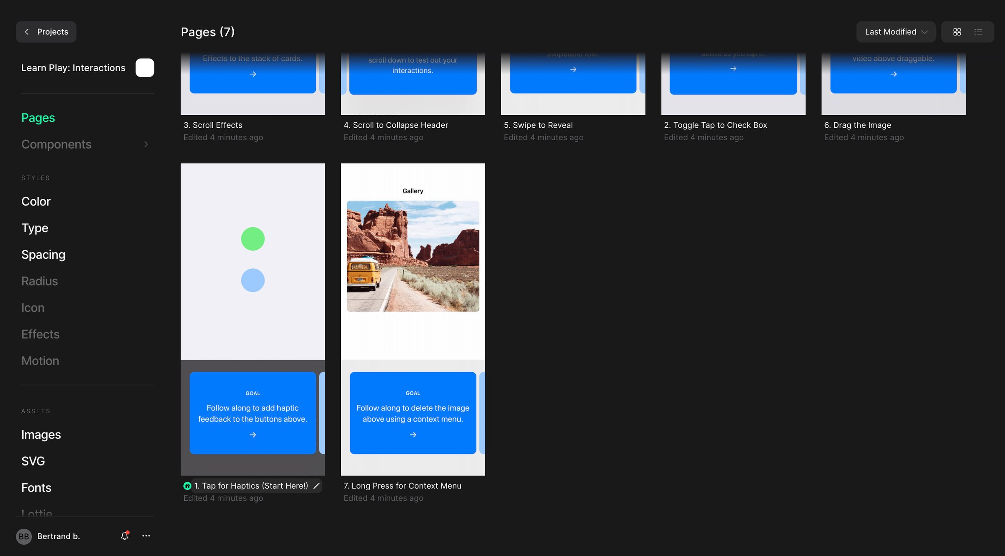Open the 4. Scroll to Collapse Header thumbnail
This screenshot has height=556, width=1005.
(413, 84)
